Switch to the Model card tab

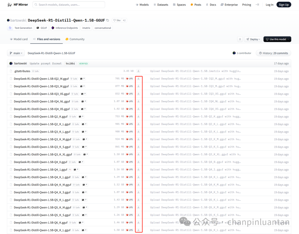point(19,39)
